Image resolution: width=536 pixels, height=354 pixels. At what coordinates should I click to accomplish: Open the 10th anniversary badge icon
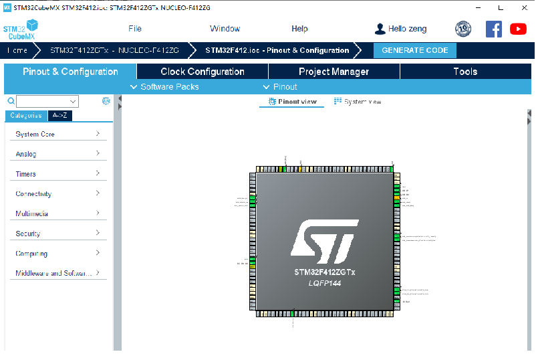click(463, 29)
